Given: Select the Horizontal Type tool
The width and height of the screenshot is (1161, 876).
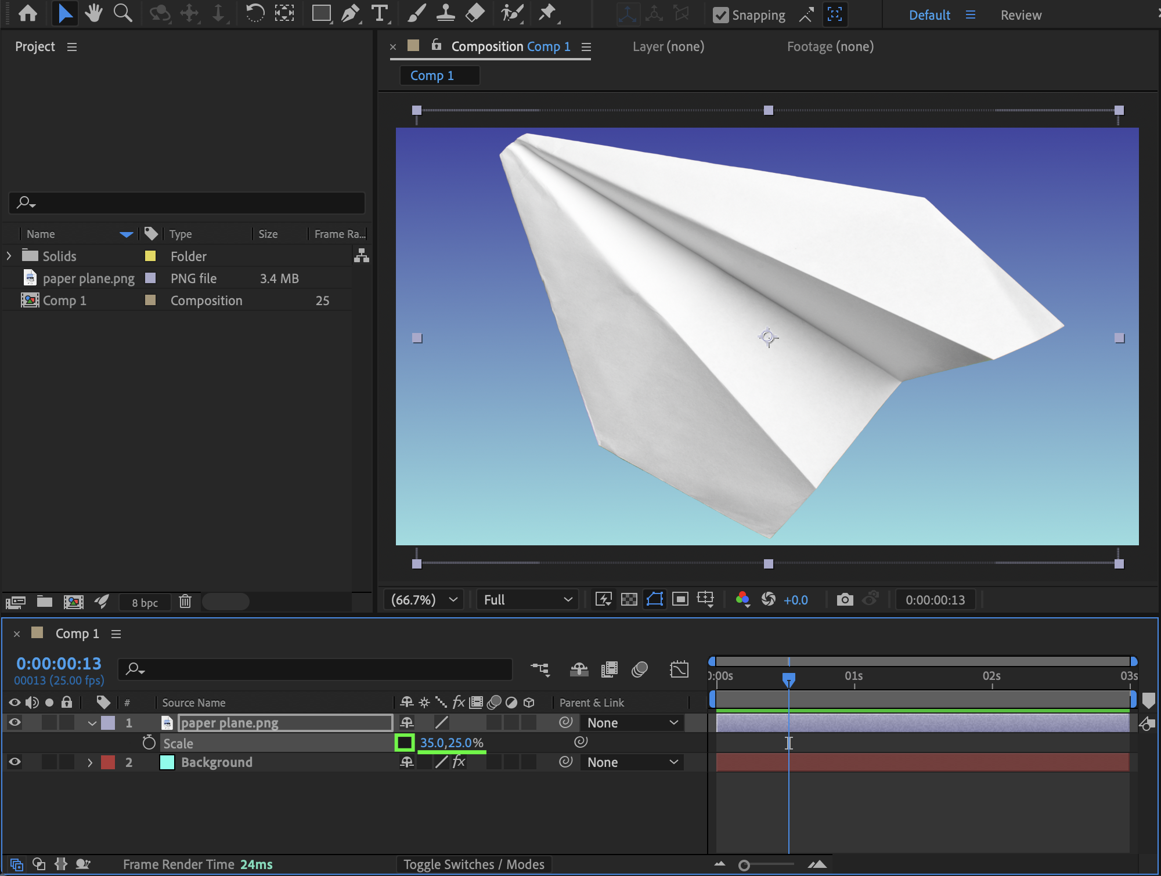Looking at the screenshot, I should [380, 13].
